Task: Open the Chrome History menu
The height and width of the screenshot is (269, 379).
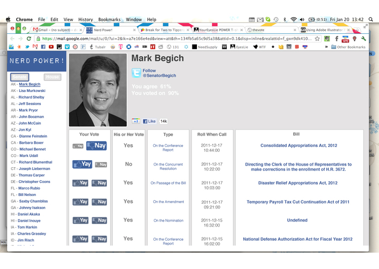Action: [x=86, y=20]
